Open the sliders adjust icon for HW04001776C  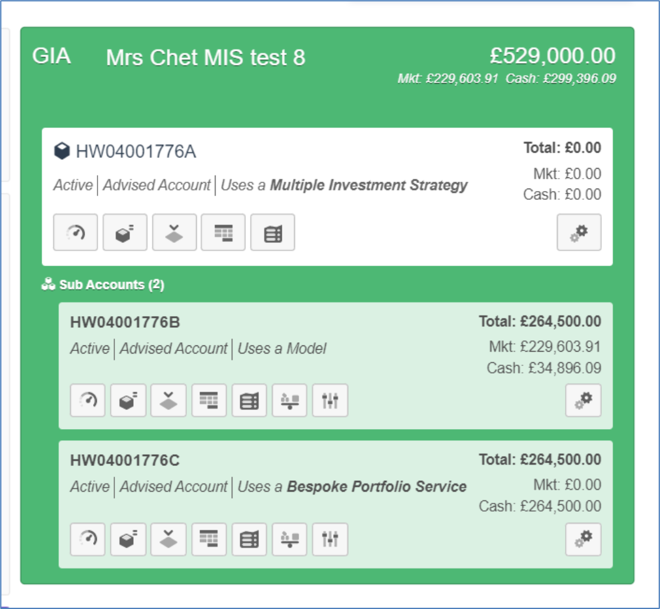[x=330, y=540]
